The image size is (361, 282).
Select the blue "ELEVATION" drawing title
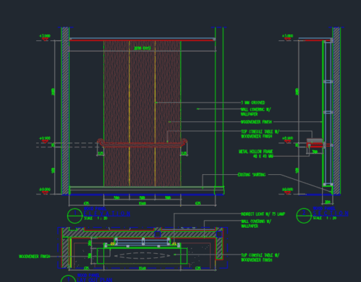coord(107,214)
